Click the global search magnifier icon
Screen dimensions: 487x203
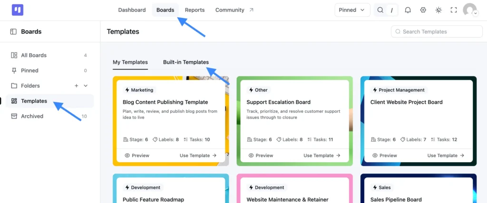380,10
